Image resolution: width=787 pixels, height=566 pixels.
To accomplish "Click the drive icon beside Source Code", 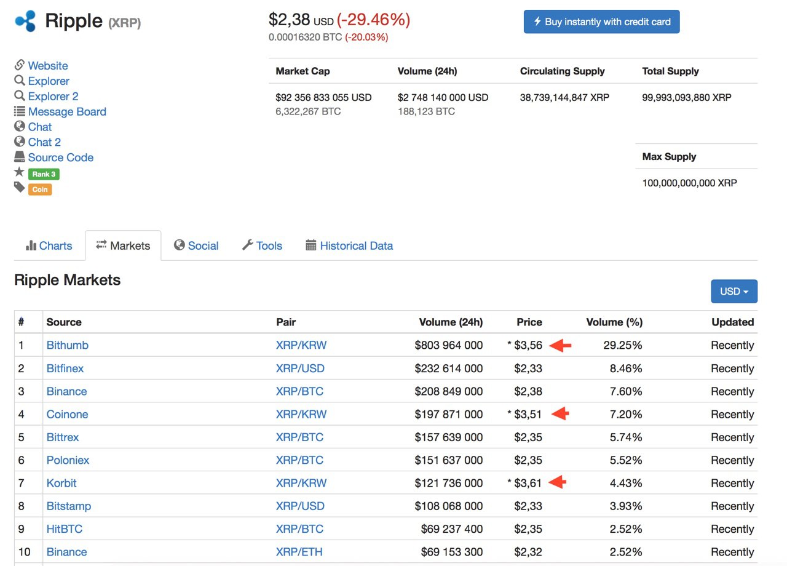I will coord(20,157).
